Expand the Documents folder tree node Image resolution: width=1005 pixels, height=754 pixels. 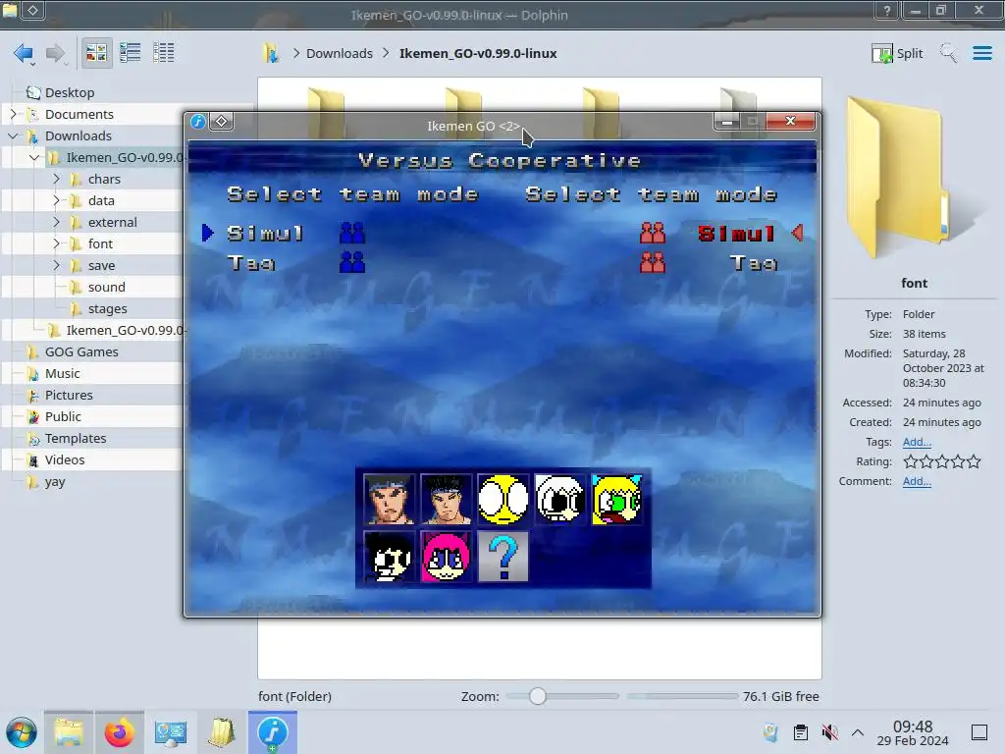click(x=13, y=114)
